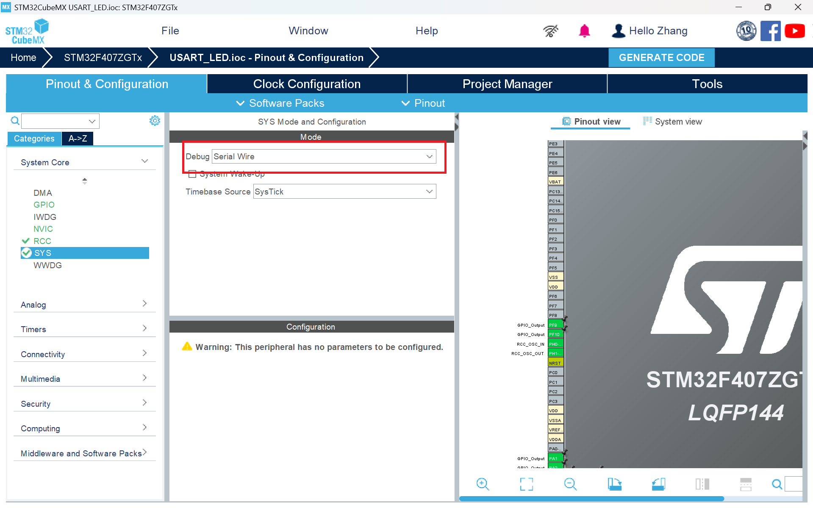This screenshot has height=508, width=813.
Task: Click the NRST pin
Action: [x=555, y=363]
